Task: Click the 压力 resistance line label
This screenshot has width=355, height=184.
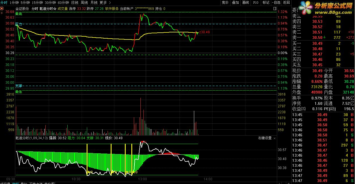Action: tap(19, 24)
